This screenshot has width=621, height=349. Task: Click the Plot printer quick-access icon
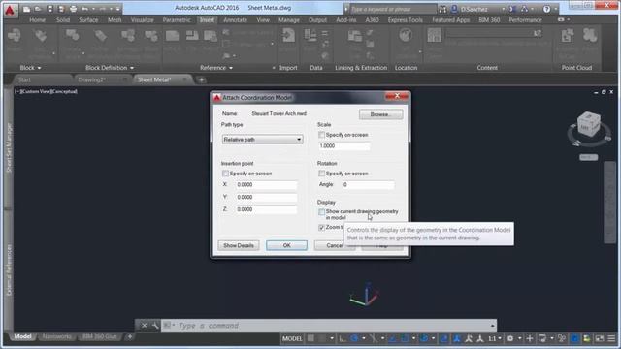pyautogui.click(x=73, y=9)
